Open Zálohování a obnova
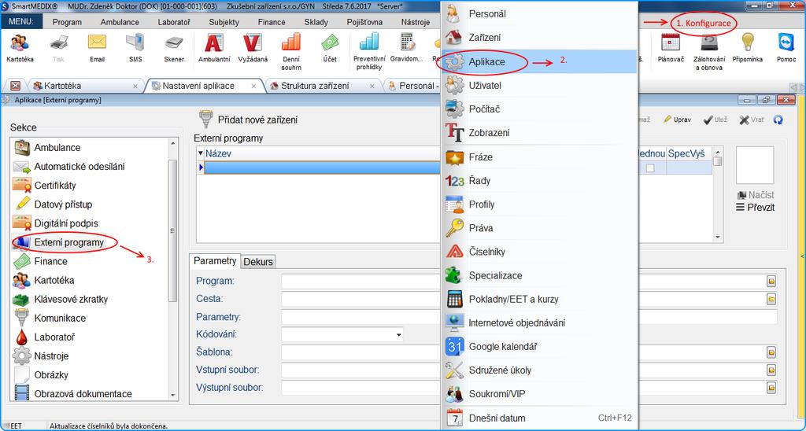Image resolution: width=806 pixels, height=431 pixels. [x=709, y=51]
